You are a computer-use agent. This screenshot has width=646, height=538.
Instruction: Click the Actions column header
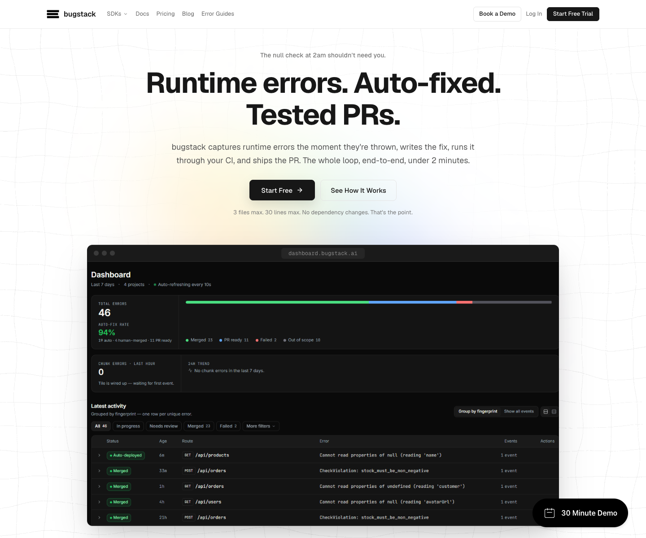point(547,441)
